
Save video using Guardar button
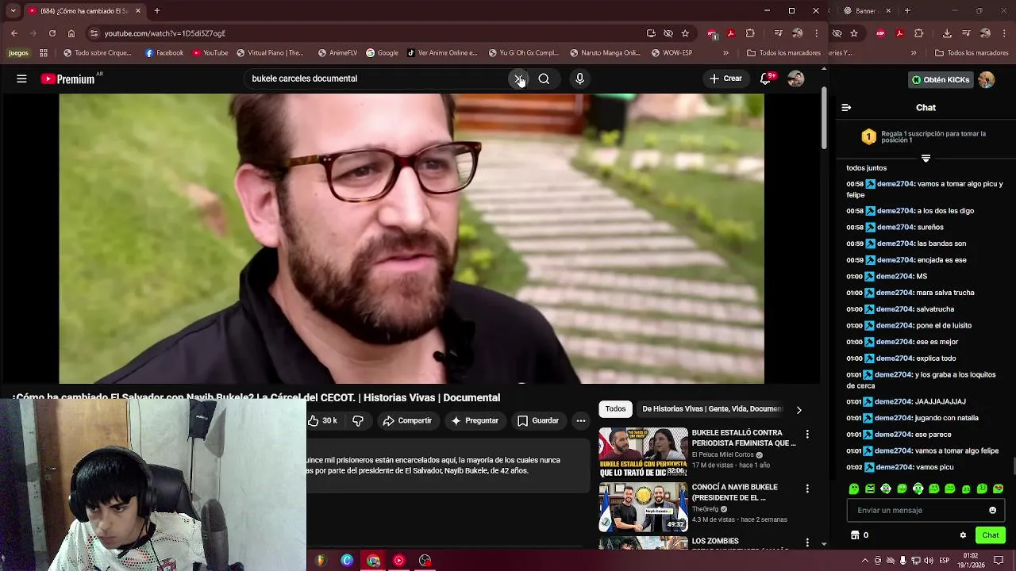(538, 420)
